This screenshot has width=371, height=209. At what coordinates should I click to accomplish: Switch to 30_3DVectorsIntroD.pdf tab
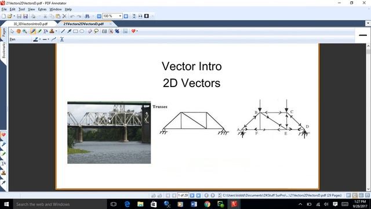click(30, 24)
